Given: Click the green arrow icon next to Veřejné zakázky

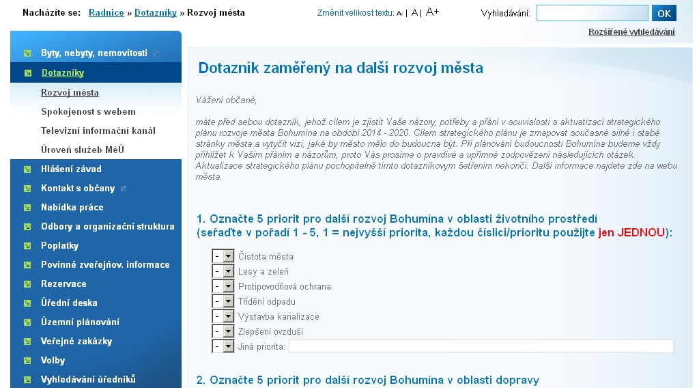Looking at the screenshot, I should click(27, 342).
